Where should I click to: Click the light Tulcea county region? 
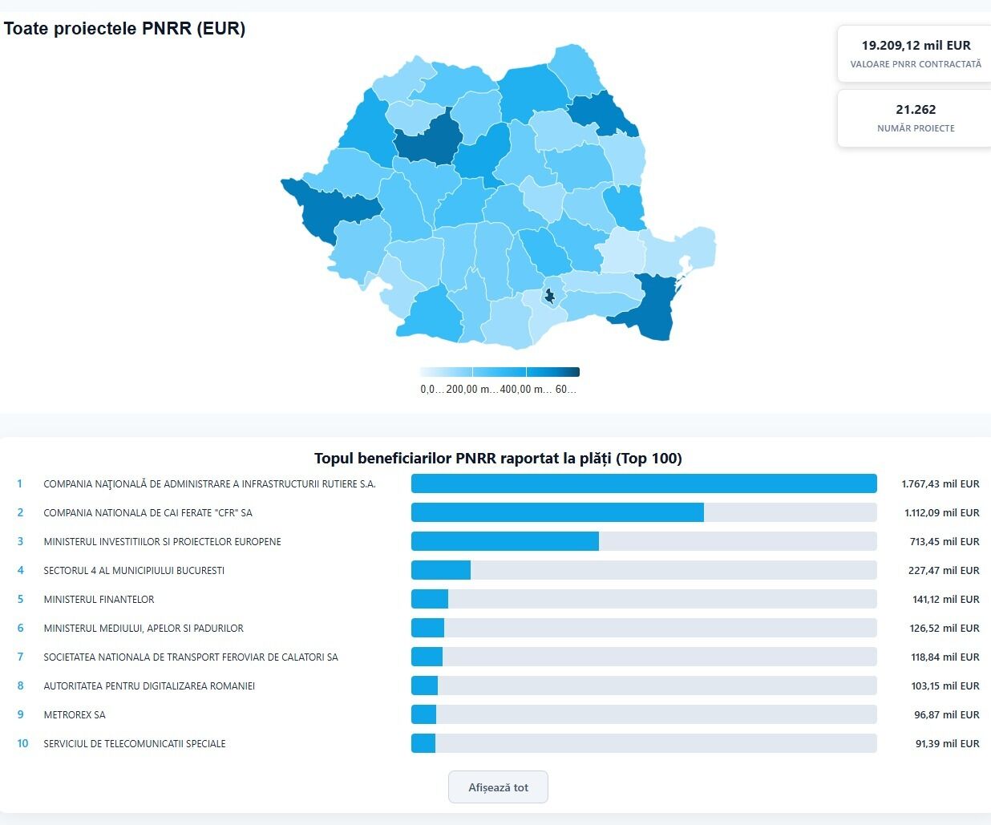[682, 249]
